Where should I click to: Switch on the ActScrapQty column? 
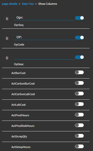click(79, 136)
